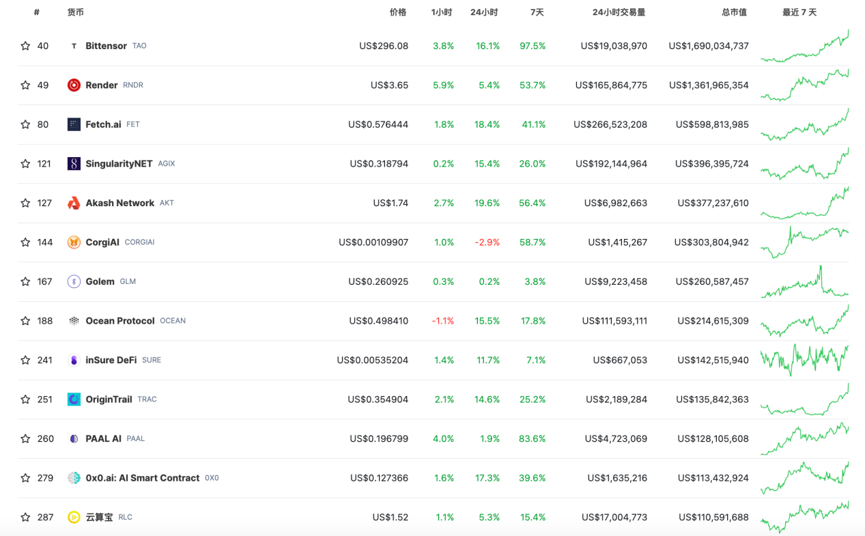This screenshot has width=865, height=536.
Task: Open Bittensor's 7-day sparkline chart
Action: coord(804,46)
